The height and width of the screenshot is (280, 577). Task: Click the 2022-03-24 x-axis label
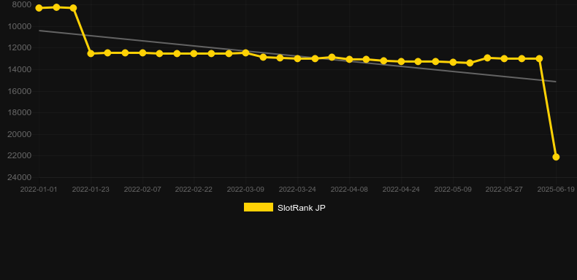coord(297,190)
